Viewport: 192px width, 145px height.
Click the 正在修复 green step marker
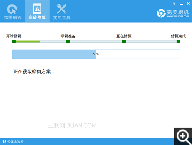click(x=124, y=42)
